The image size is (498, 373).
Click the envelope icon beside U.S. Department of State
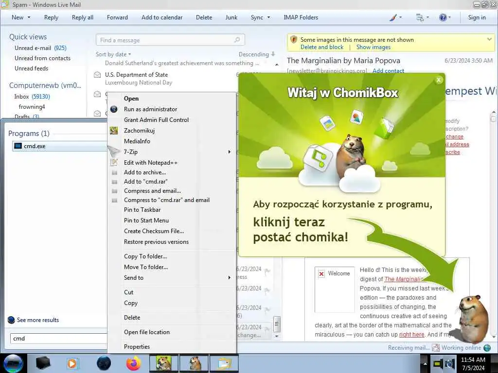click(97, 75)
